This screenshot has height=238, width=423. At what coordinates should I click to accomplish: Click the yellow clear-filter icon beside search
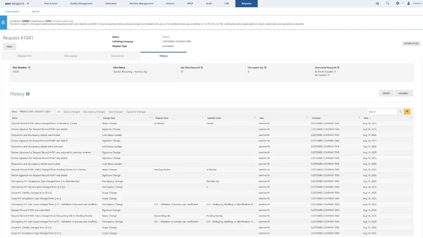click(x=407, y=111)
